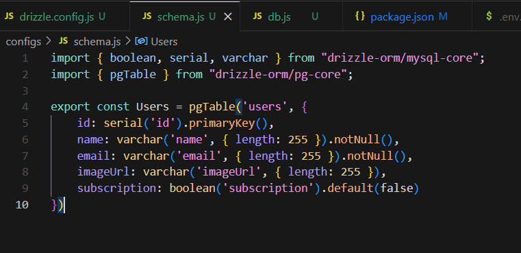This screenshot has width=521, height=253.
Task: Click pgTable in the line 2 import
Action: (133, 75)
